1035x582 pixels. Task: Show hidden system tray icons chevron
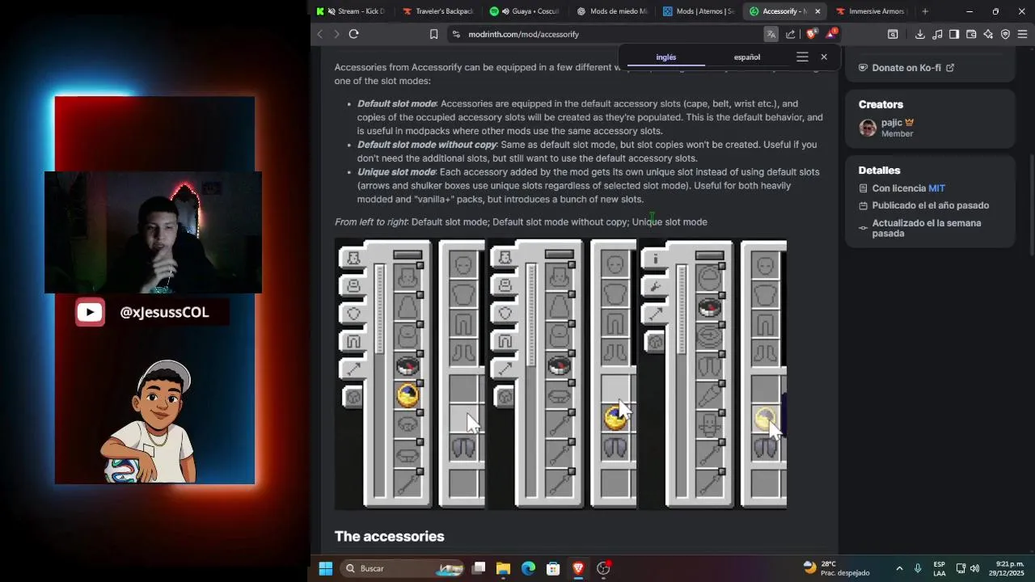(899, 568)
